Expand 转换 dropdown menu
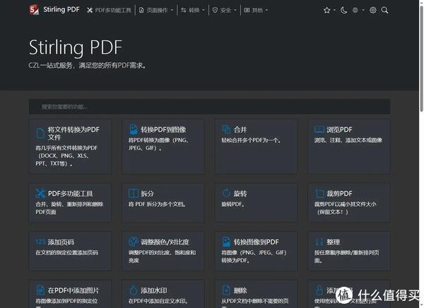This screenshot has width=424, height=308. pos(193,11)
